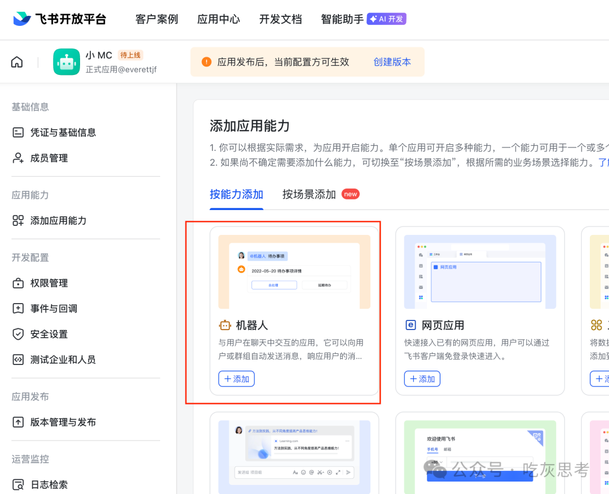Click the 事件与回调 icon
The width and height of the screenshot is (609, 494).
[18, 309]
